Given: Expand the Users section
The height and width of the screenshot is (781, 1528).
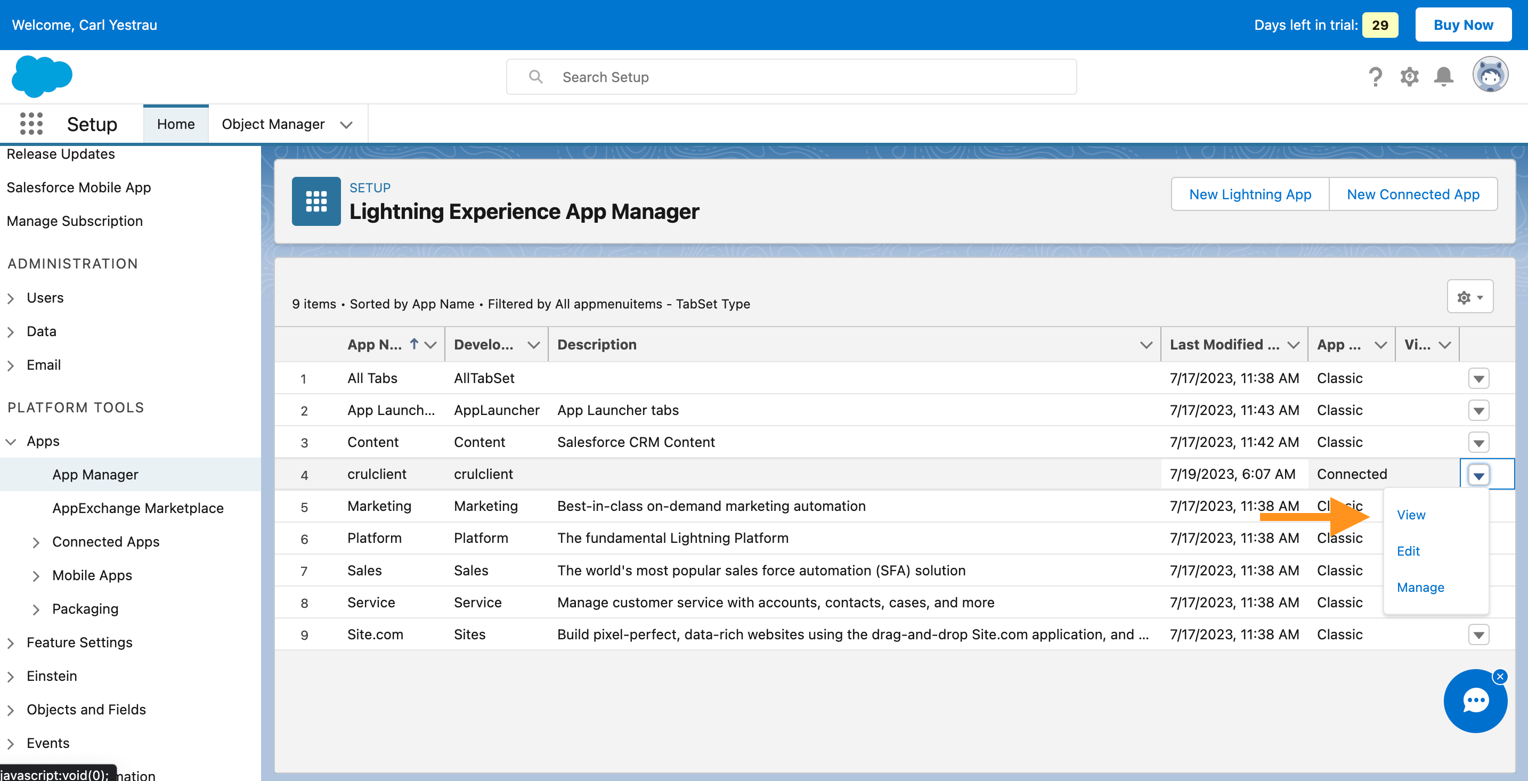Looking at the screenshot, I should [x=11, y=298].
